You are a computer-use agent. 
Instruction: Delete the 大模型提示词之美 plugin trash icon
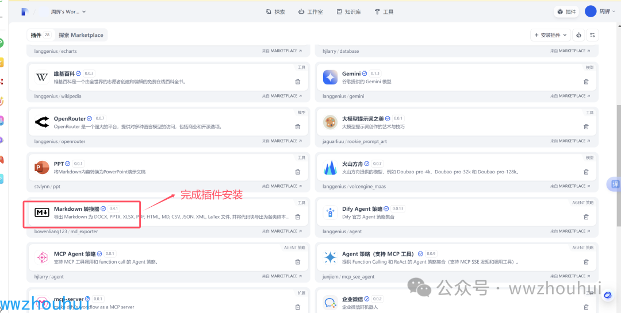click(x=586, y=126)
